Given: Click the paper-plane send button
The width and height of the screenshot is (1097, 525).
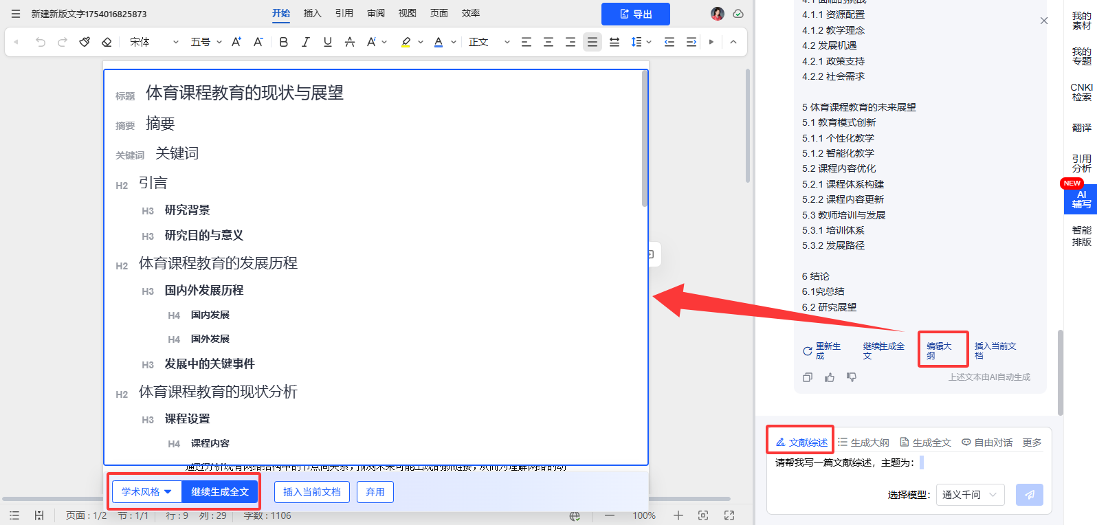Looking at the screenshot, I should pyautogui.click(x=1029, y=495).
